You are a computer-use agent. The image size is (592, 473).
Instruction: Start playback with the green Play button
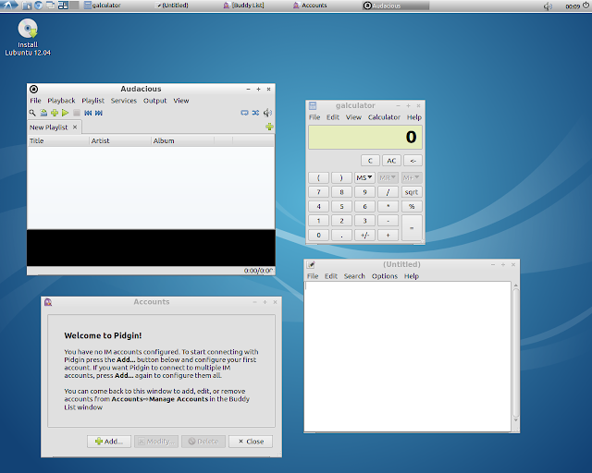pos(65,113)
